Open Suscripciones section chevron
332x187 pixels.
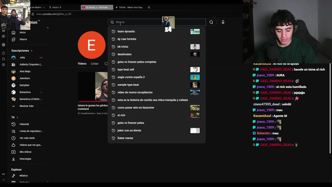pyautogui.click(x=32, y=51)
